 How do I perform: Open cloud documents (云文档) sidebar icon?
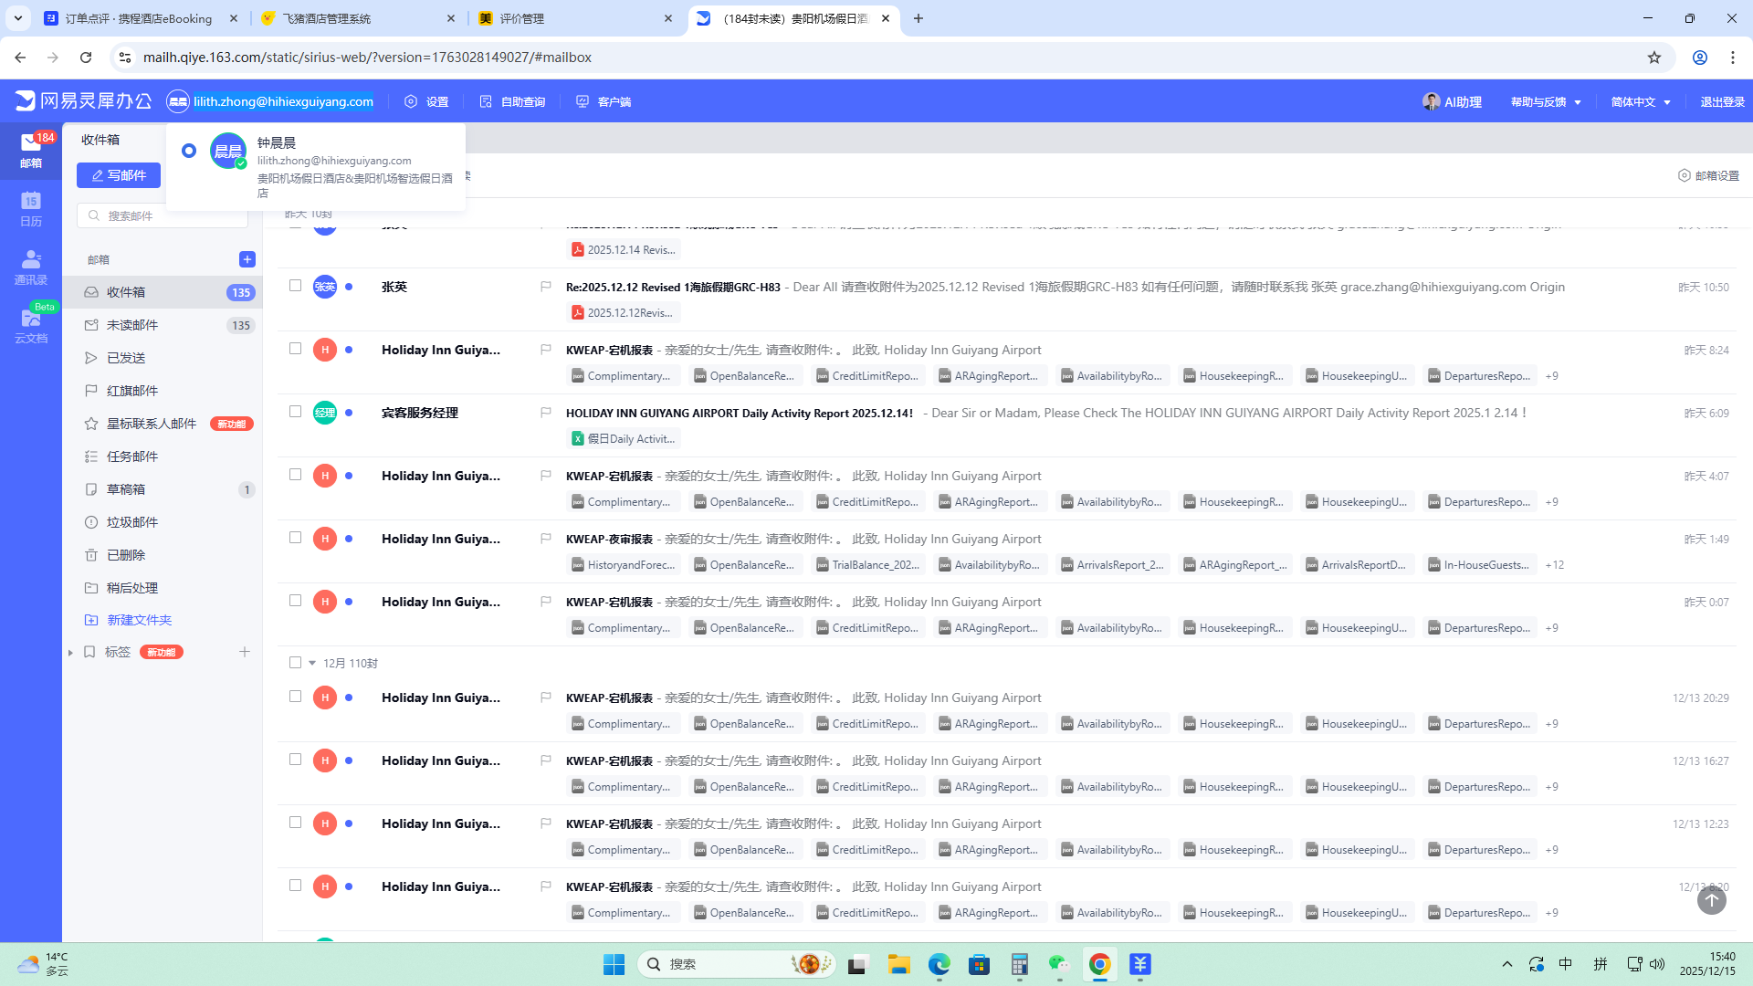(31, 325)
